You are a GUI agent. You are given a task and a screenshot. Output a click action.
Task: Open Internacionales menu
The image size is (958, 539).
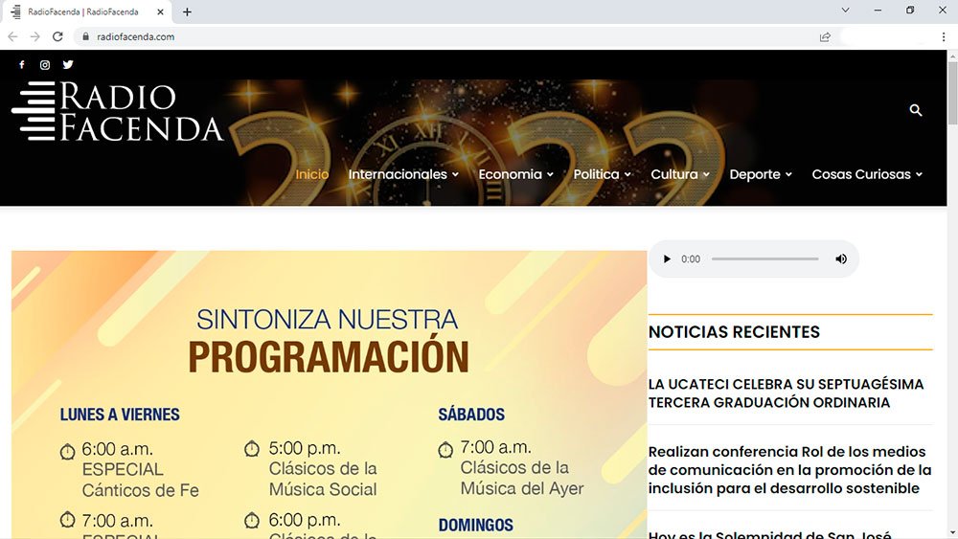[403, 174]
